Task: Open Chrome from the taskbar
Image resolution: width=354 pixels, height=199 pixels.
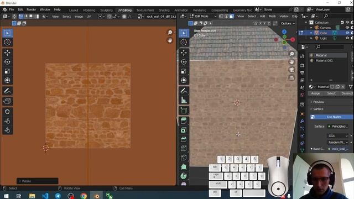Action: [84, 196]
